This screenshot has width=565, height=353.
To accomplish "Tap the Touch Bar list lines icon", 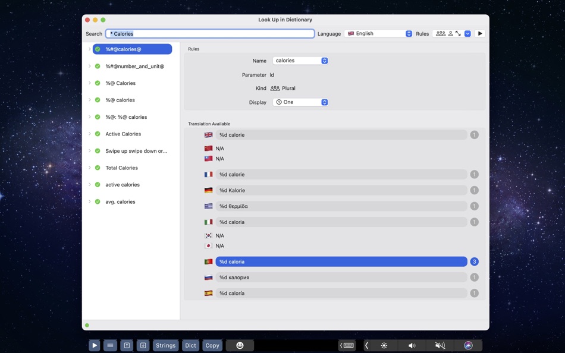I will [x=110, y=345].
